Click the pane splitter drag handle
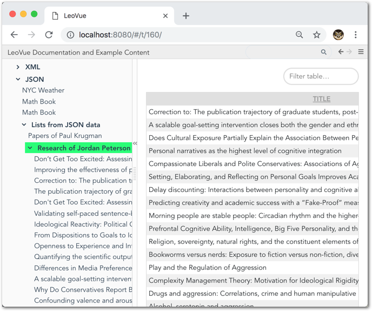Screen dimensions: 372x311 point(135,174)
